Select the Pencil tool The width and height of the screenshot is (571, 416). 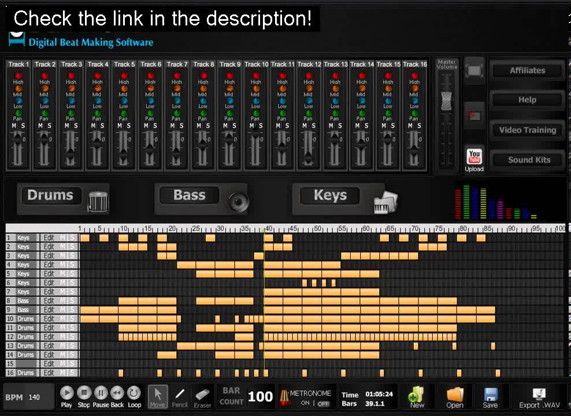tap(180, 397)
